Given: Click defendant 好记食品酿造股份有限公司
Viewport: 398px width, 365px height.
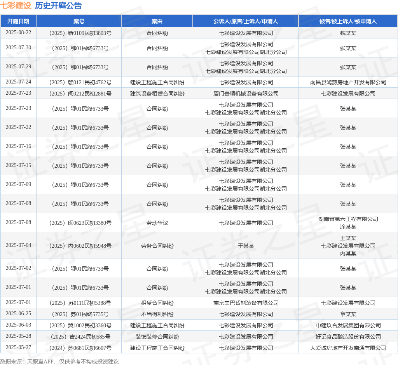Looking at the screenshot, I should [x=348, y=337].
